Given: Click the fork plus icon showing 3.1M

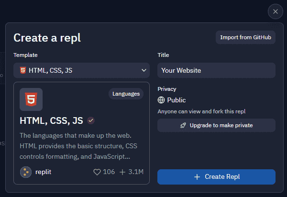Looking at the screenshot, I should point(122,172).
